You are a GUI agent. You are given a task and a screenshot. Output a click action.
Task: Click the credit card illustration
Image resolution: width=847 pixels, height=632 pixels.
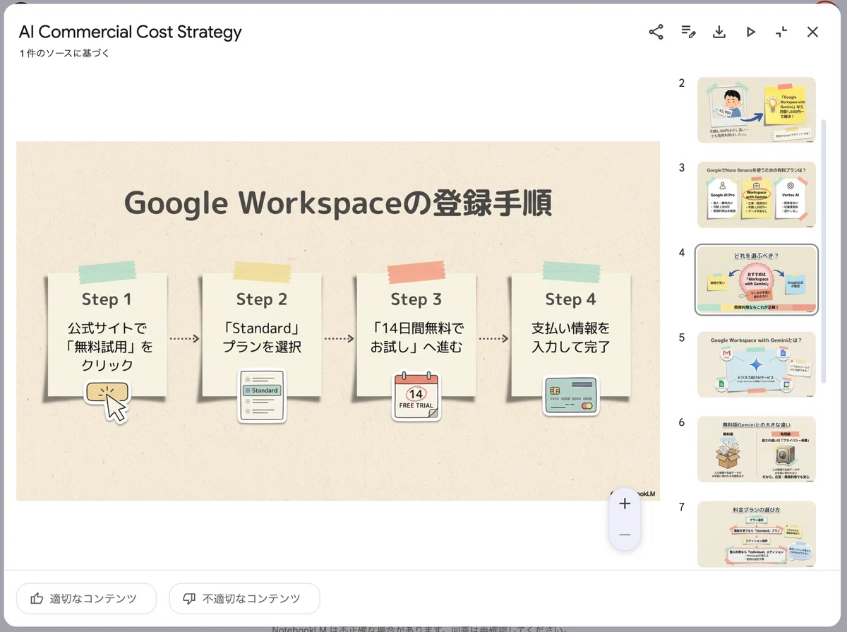coord(571,395)
